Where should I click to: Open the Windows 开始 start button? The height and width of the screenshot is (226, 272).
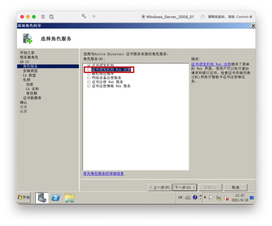tap(24, 197)
